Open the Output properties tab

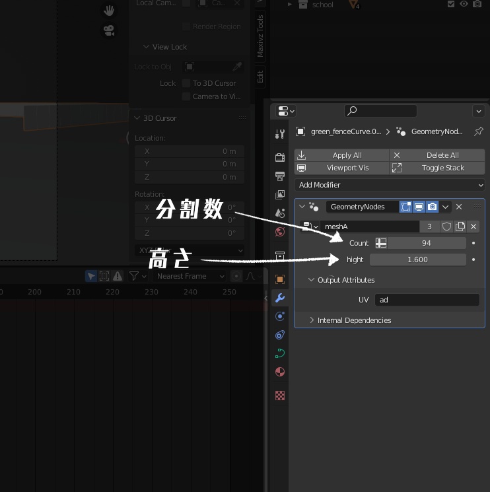(x=280, y=176)
